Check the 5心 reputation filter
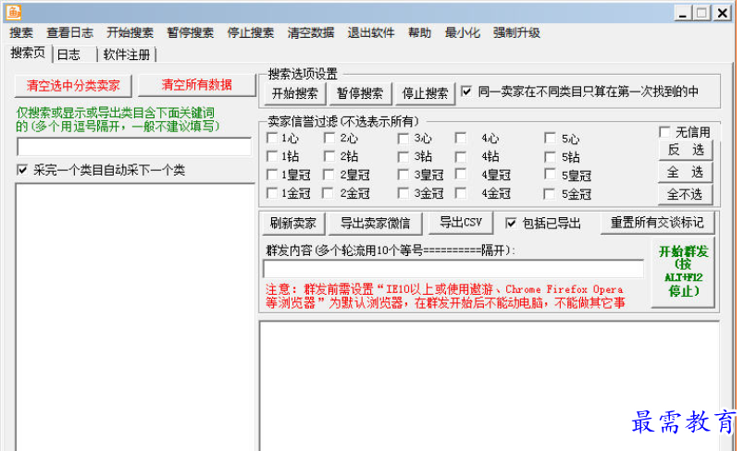 (x=550, y=139)
